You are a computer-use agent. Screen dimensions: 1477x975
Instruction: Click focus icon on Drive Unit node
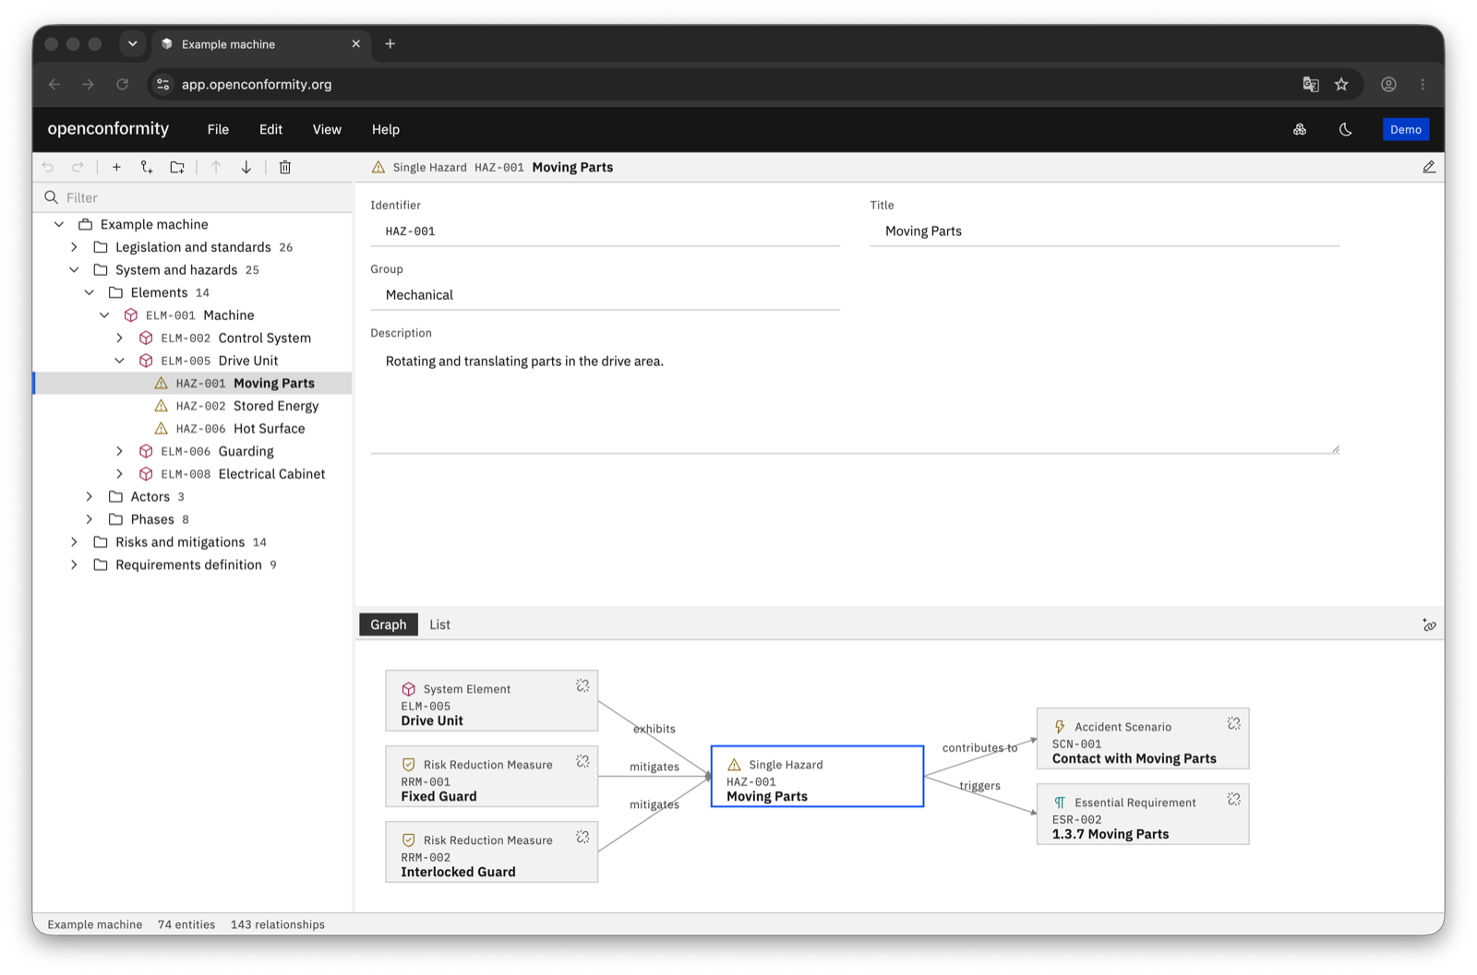582,685
